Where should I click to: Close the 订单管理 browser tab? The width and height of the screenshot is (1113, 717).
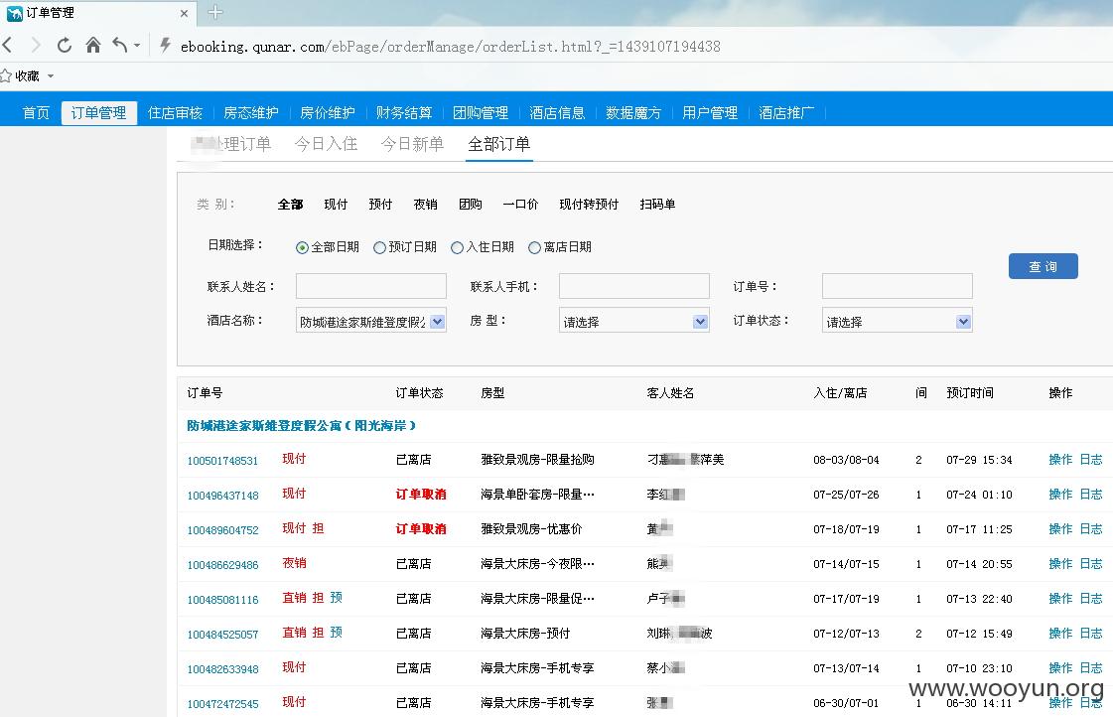[x=184, y=13]
